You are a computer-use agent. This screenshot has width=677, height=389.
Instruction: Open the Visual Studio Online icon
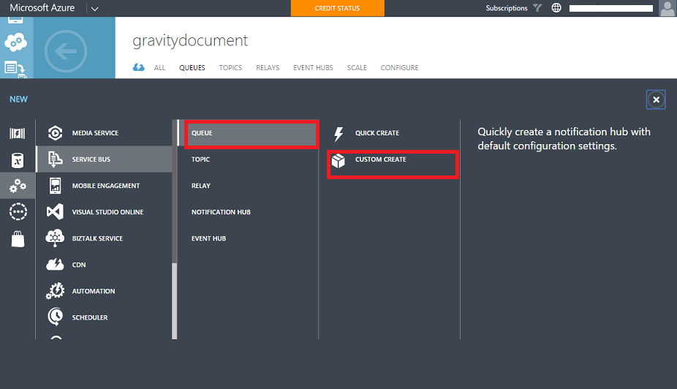pos(55,212)
